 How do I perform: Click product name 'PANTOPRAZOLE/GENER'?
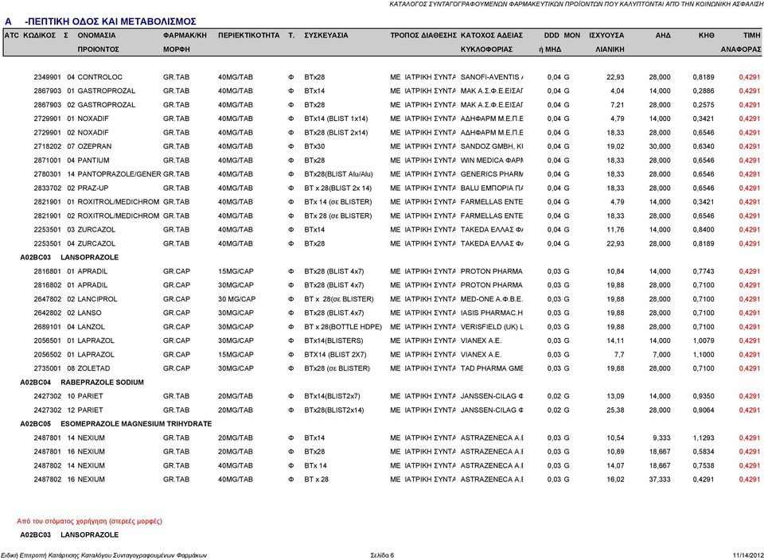119,174
